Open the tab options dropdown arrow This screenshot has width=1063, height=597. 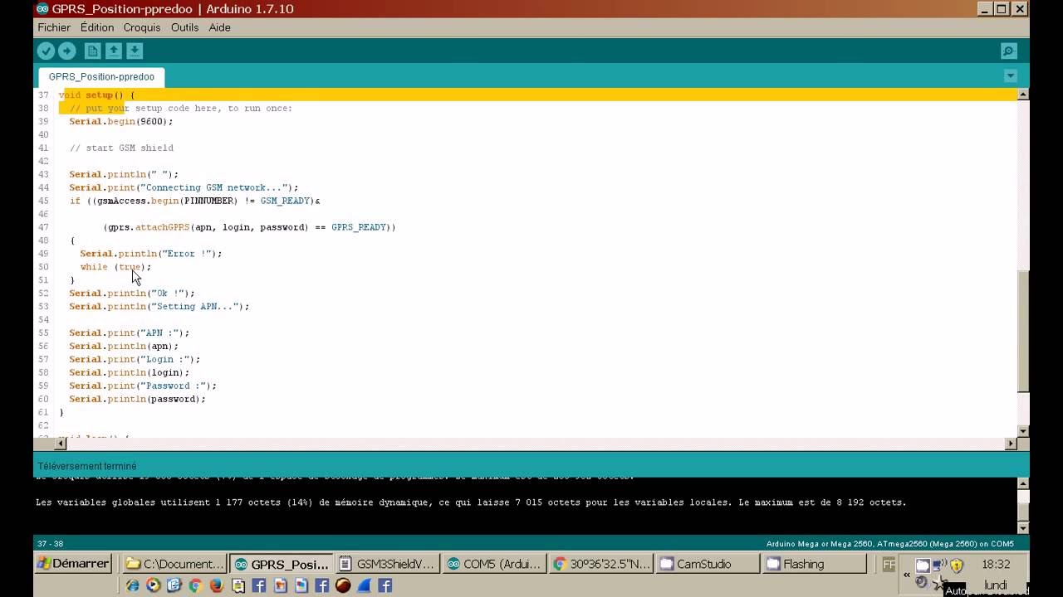click(x=1011, y=76)
